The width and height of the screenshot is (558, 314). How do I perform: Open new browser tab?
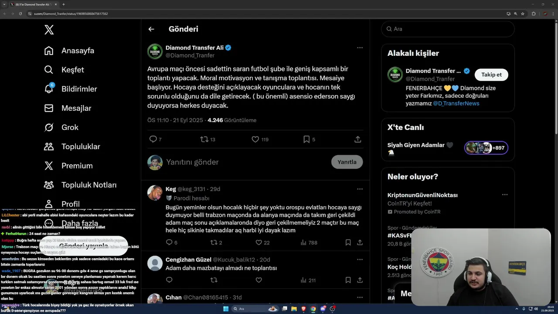point(63,4)
